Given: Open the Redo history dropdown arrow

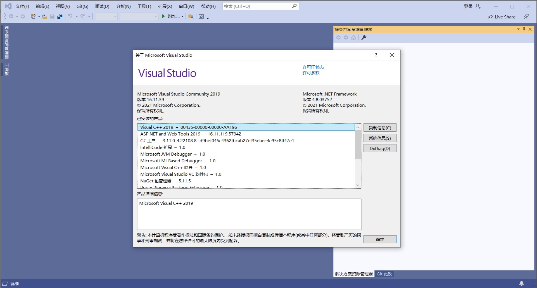Looking at the screenshot, I should [89, 16].
